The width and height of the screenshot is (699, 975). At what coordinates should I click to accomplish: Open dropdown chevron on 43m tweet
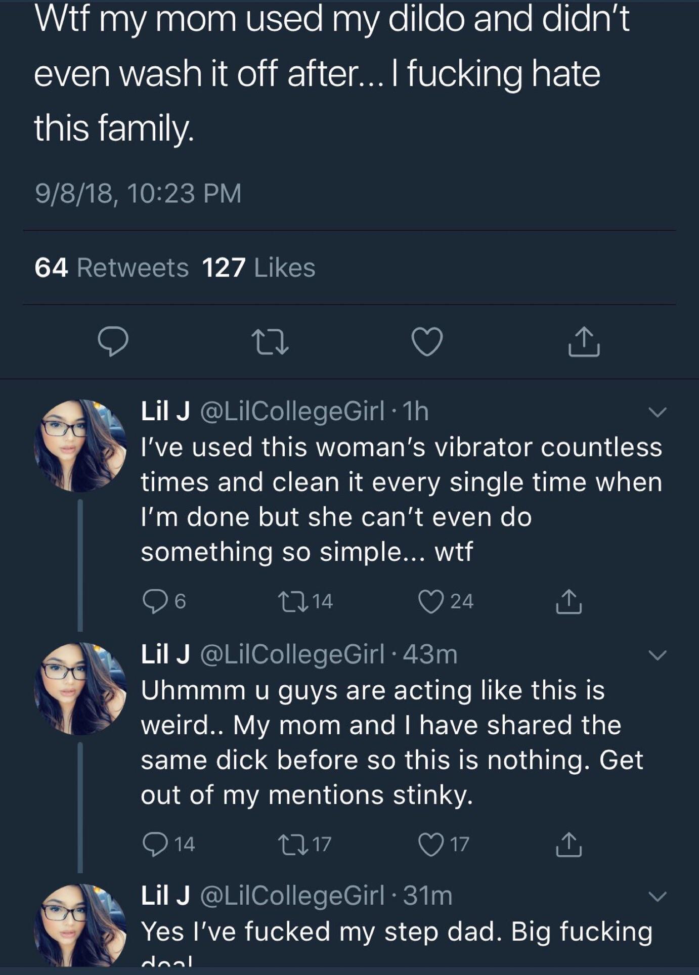[658, 655]
